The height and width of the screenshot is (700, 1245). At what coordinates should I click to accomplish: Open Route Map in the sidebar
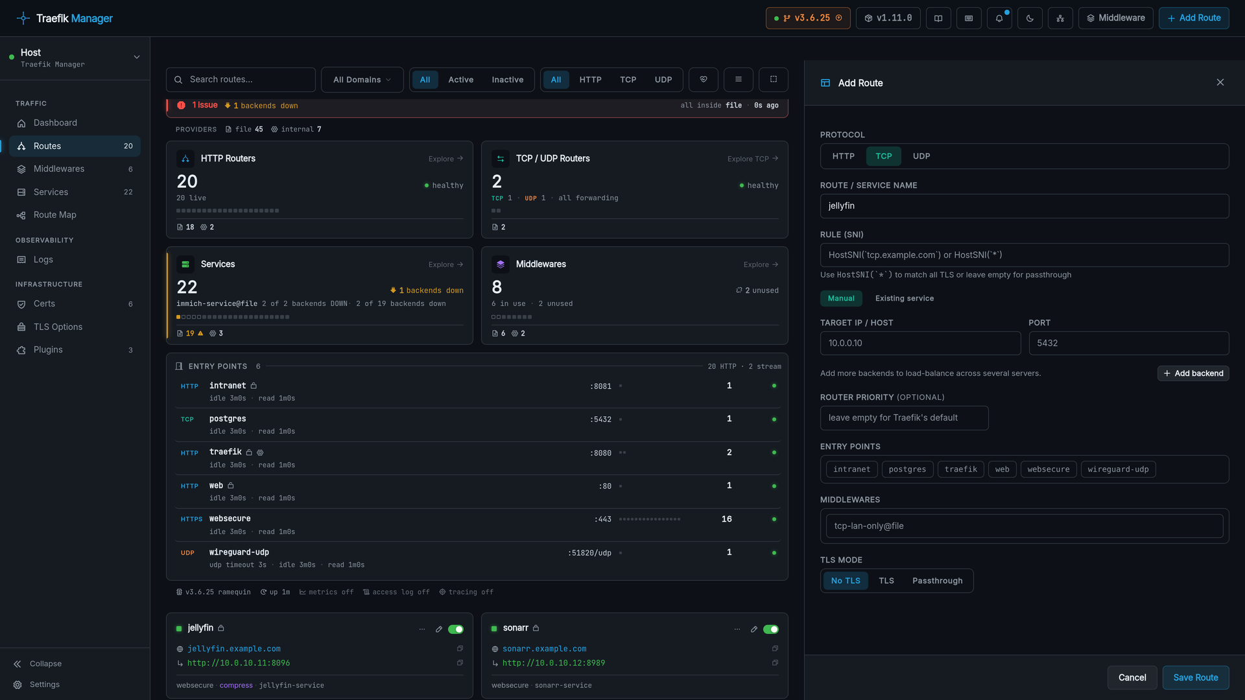75,215
